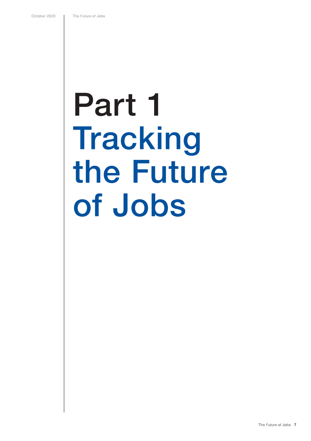
Task: Click page number 7 in the footer
Action: point(295,425)
